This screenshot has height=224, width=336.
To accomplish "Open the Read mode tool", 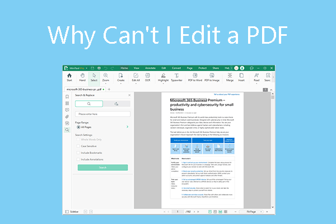I will click(256, 77).
